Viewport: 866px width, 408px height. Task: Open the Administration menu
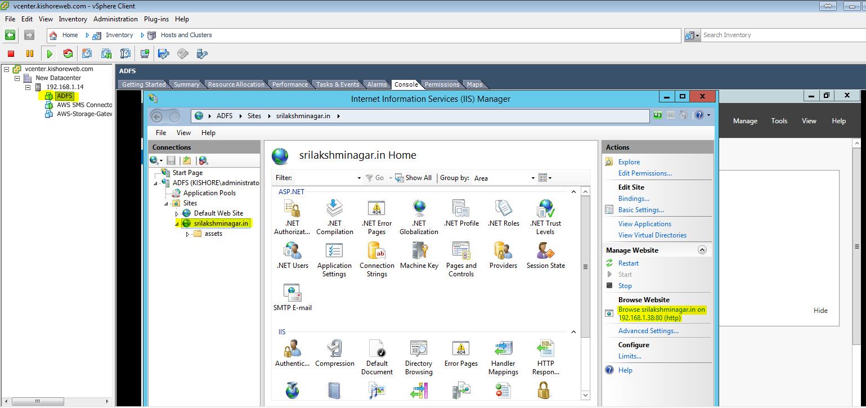point(115,19)
